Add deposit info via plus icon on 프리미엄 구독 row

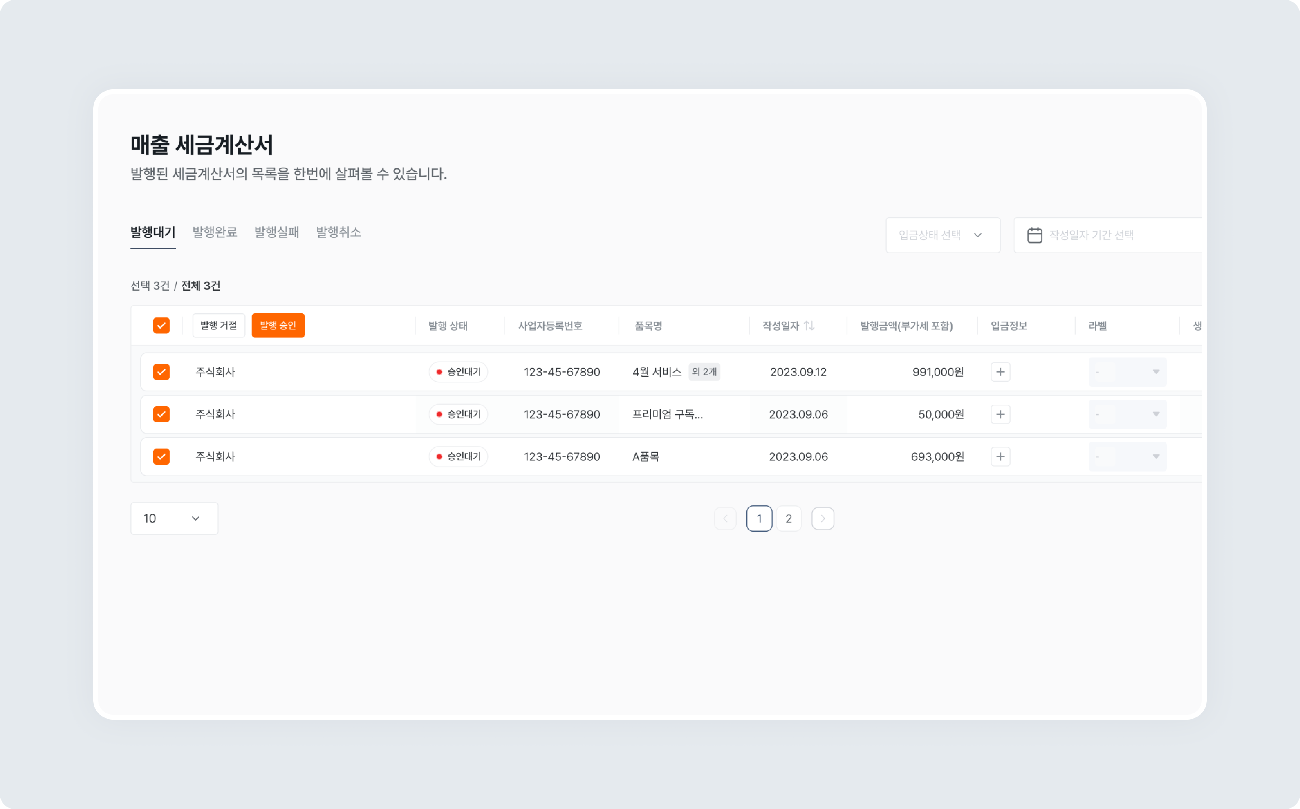pos(1001,414)
